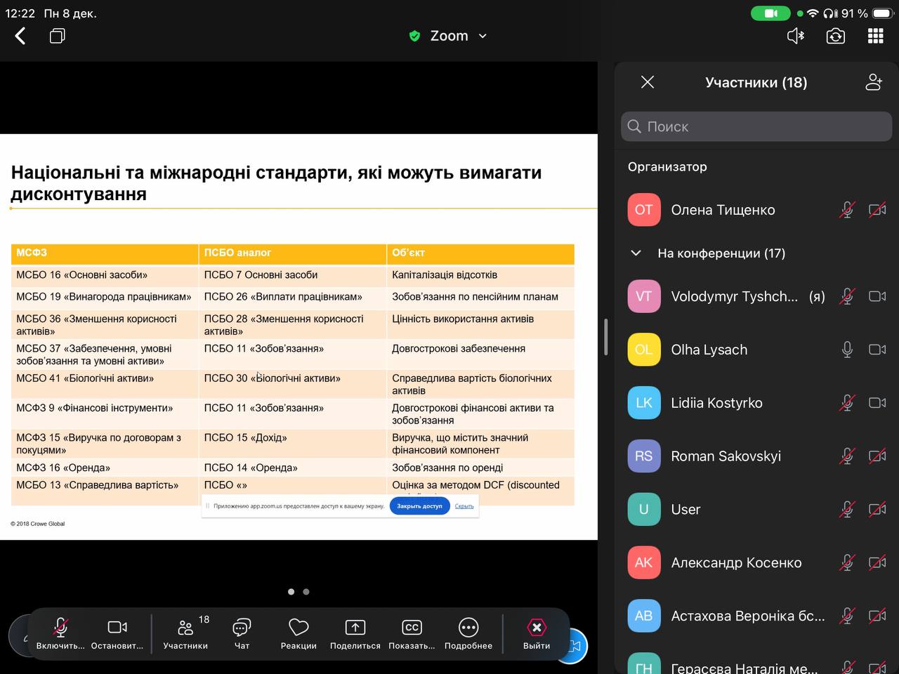
Task: Open the Reactions (Реакции) heart icon
Action: click(x=298, y=633)
